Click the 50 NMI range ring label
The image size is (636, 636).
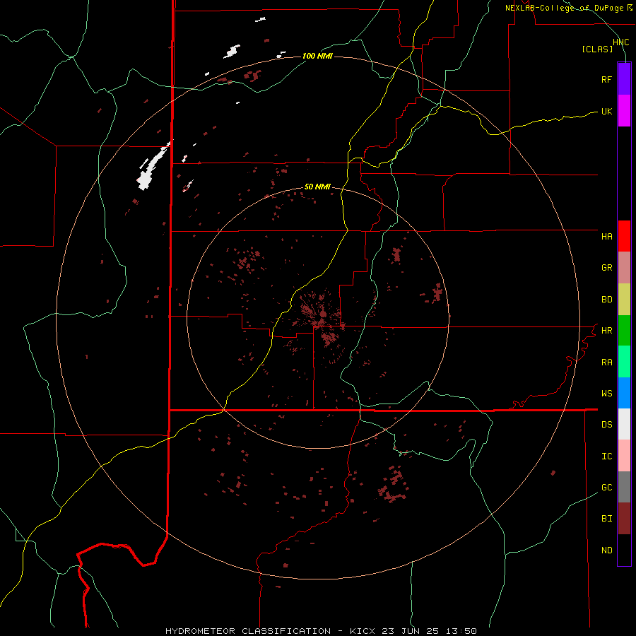pos(317,187)
